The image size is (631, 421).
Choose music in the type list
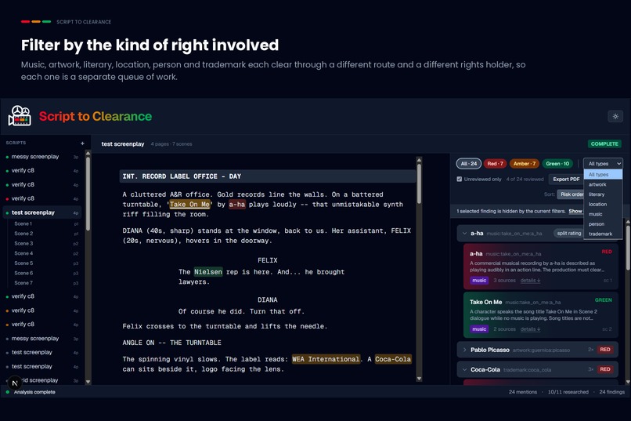click(603, 214)
